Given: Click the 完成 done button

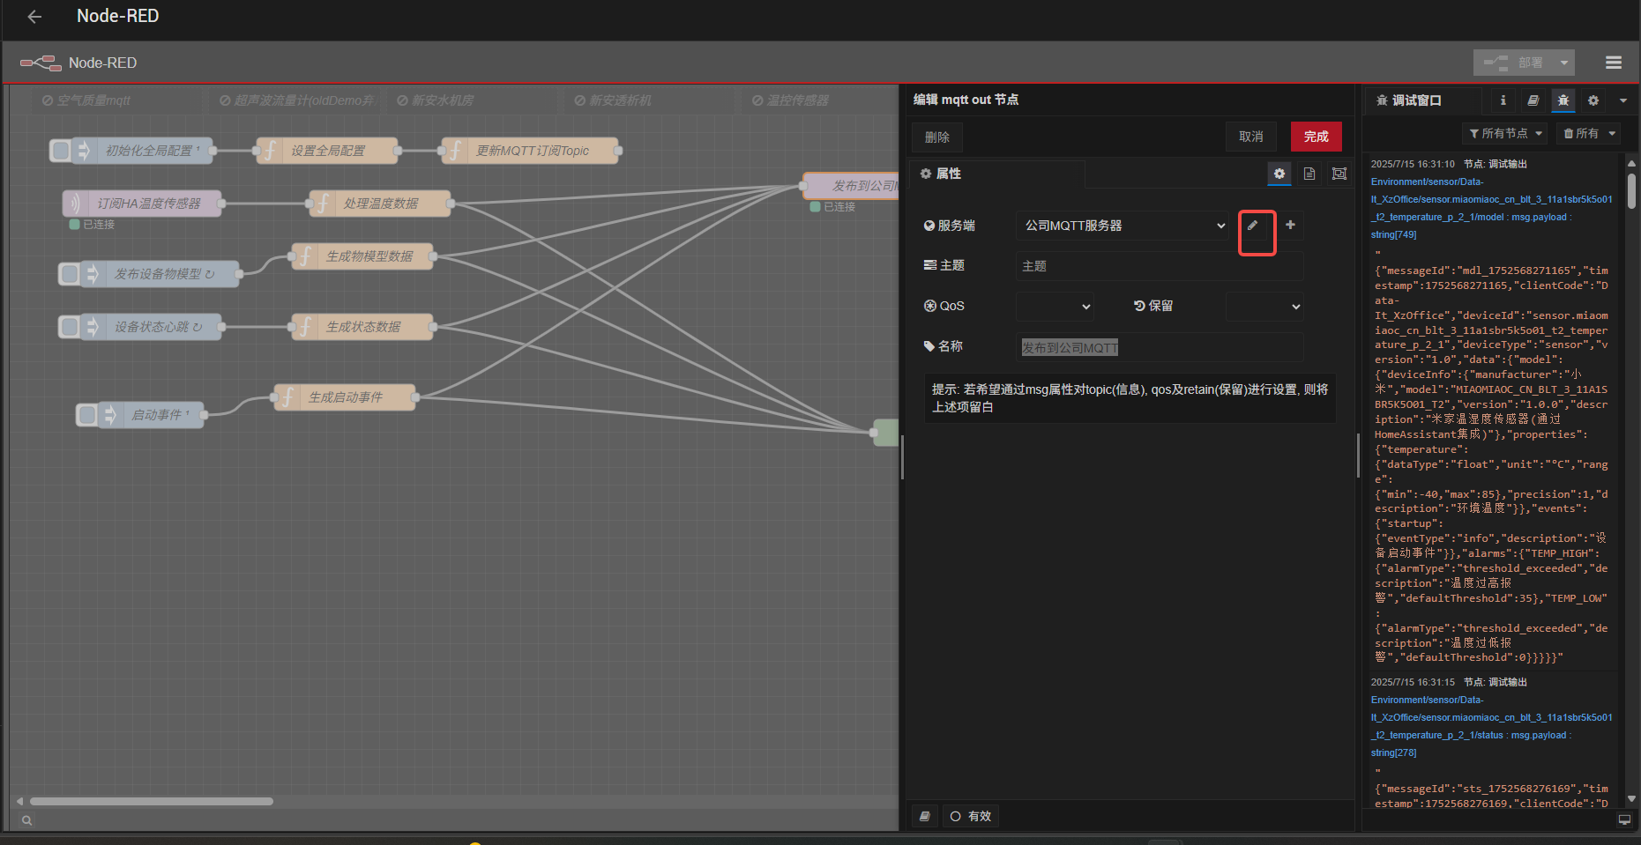Looking at the screenshot, I should [1316, 137].
